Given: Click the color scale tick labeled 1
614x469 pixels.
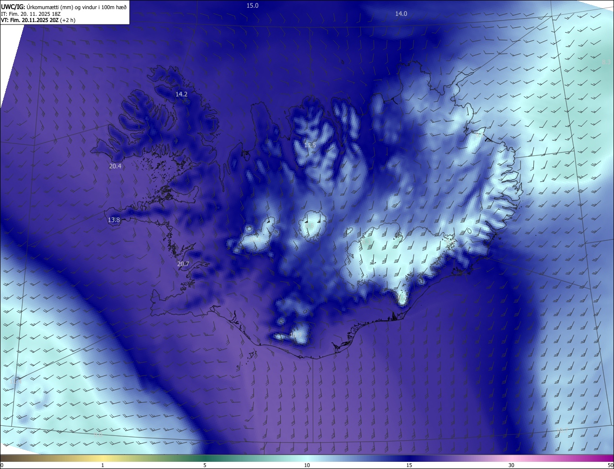Looking at the screenshot, I should (103, 466).
